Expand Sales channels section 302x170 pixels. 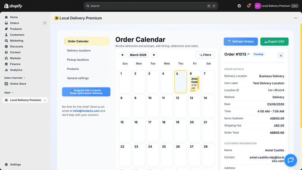tap(15, 78)
